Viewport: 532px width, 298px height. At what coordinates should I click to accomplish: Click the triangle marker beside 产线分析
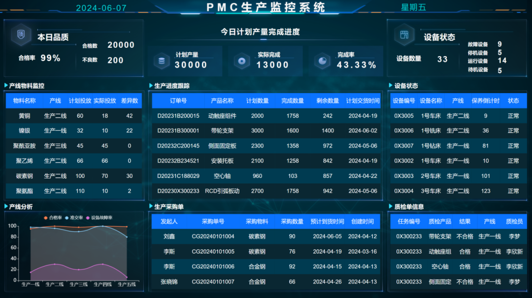(6, 207)
